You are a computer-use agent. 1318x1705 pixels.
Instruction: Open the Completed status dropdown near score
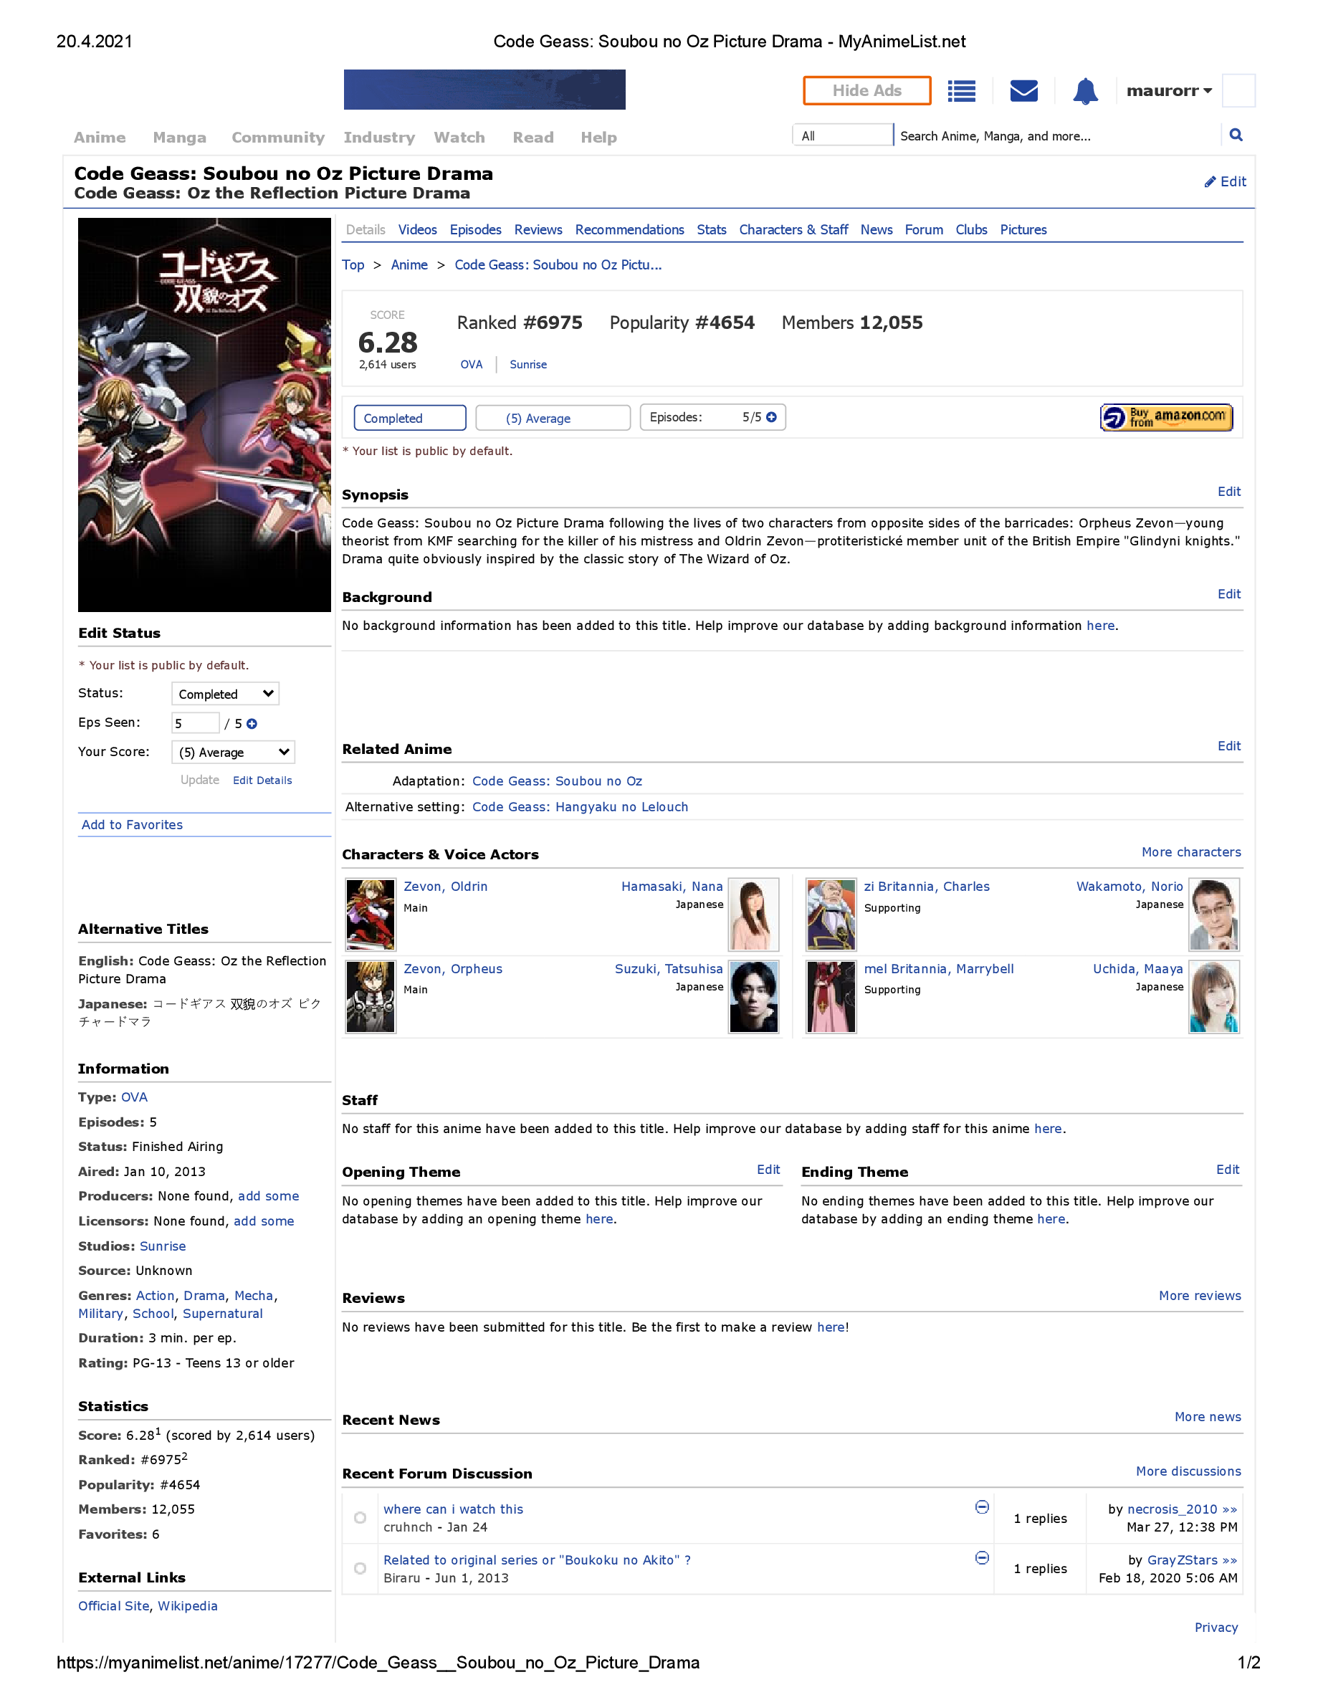click(x=410, y=418)
